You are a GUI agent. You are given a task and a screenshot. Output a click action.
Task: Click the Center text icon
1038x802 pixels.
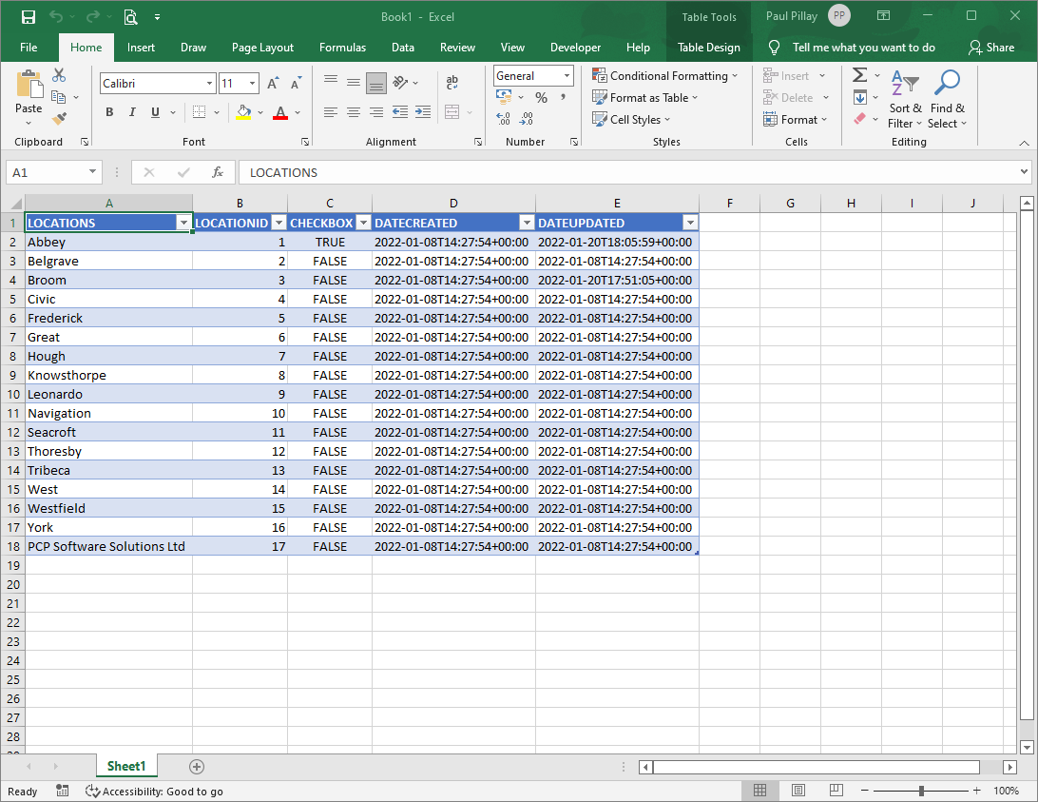point(354,112)
